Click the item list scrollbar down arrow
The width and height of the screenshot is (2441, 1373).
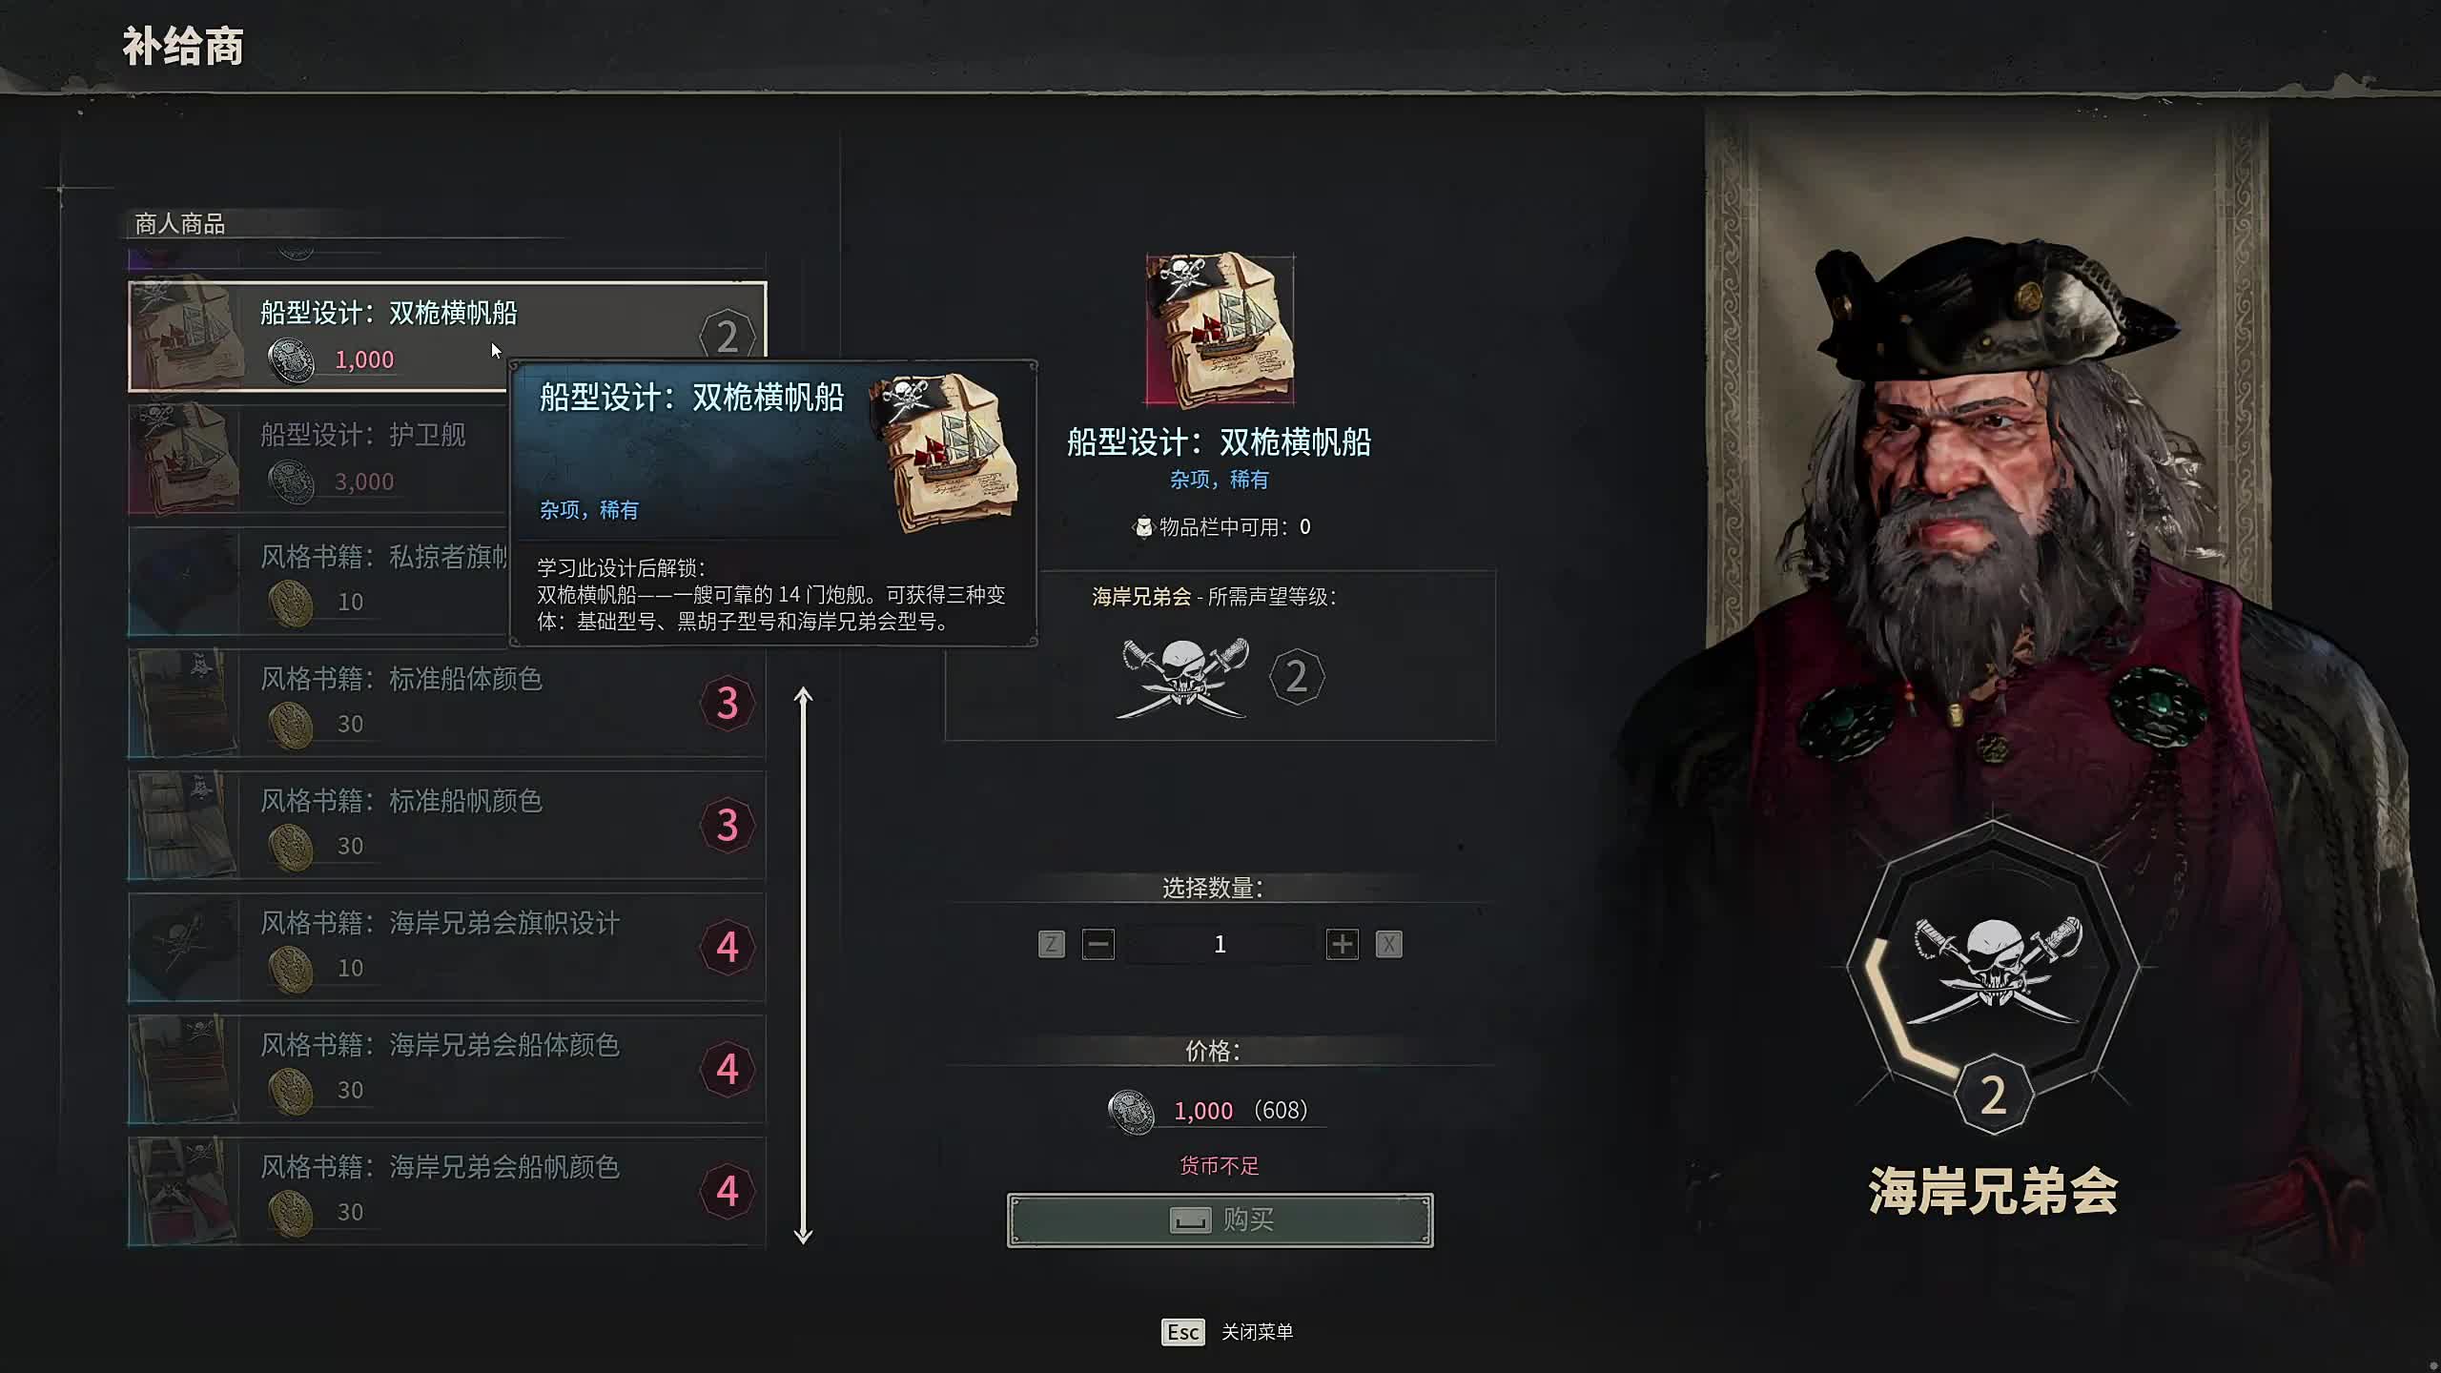803,1236
